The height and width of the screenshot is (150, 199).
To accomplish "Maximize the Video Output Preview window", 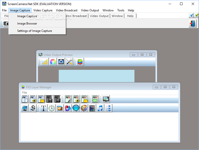I will 142,55.
